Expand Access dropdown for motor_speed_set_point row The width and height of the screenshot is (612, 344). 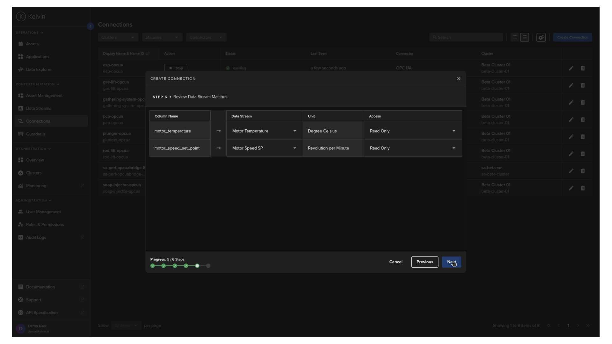pos(412,148)
